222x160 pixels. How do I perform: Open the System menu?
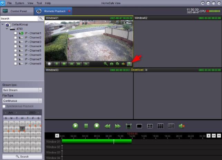pyautogui.click(x=20, y=3)
